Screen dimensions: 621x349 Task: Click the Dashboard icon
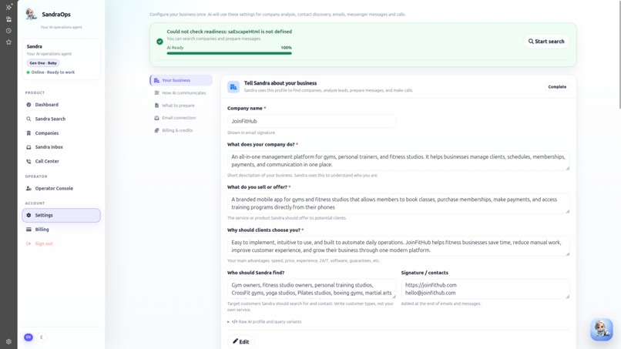click(x=29, y=105)
